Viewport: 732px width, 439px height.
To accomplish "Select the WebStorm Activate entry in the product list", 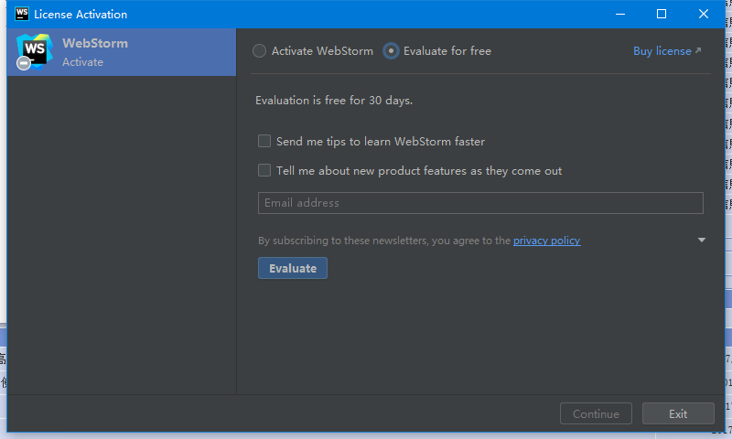I will click(x=121, y=52).
